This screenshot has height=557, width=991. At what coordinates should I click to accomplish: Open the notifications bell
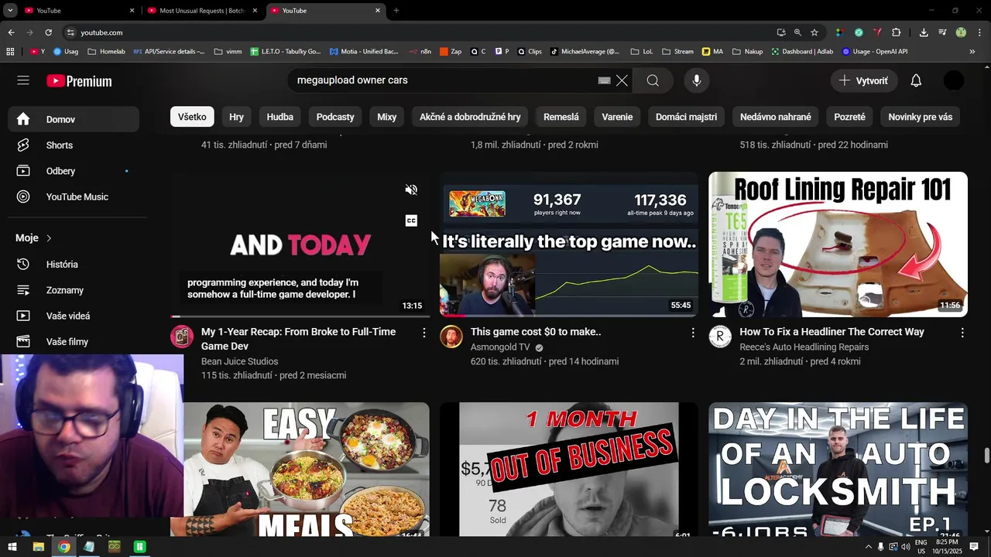[x=916, y=80]
